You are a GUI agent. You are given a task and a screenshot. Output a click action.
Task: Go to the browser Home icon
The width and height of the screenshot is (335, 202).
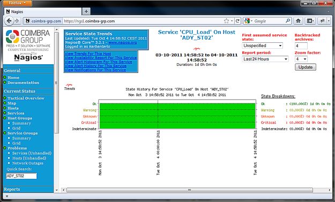click(x=298, y=21)
